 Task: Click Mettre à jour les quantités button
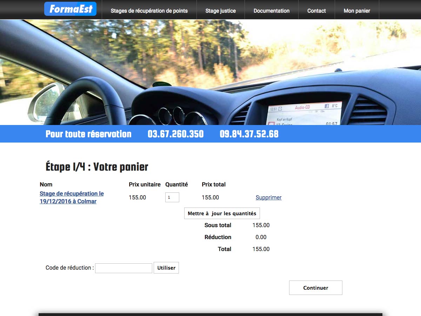point(222,213)
